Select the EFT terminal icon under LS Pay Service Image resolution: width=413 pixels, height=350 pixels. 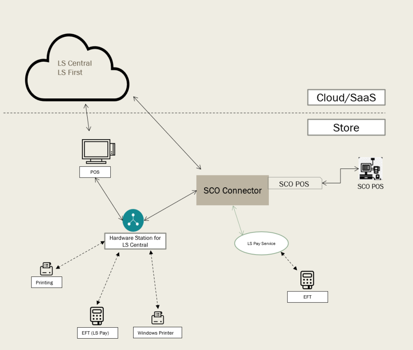click(307, 280)
